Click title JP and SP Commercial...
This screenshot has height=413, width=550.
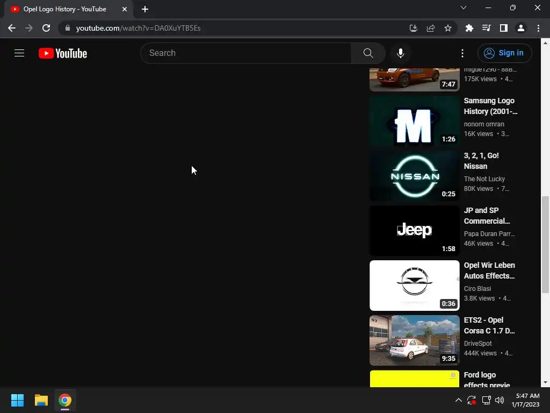point(487,216)
